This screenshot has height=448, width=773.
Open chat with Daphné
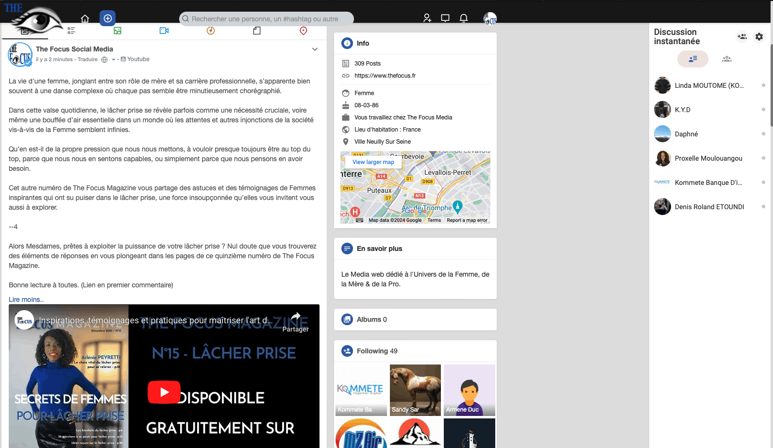pyautogui.click(x=709, y=134)
